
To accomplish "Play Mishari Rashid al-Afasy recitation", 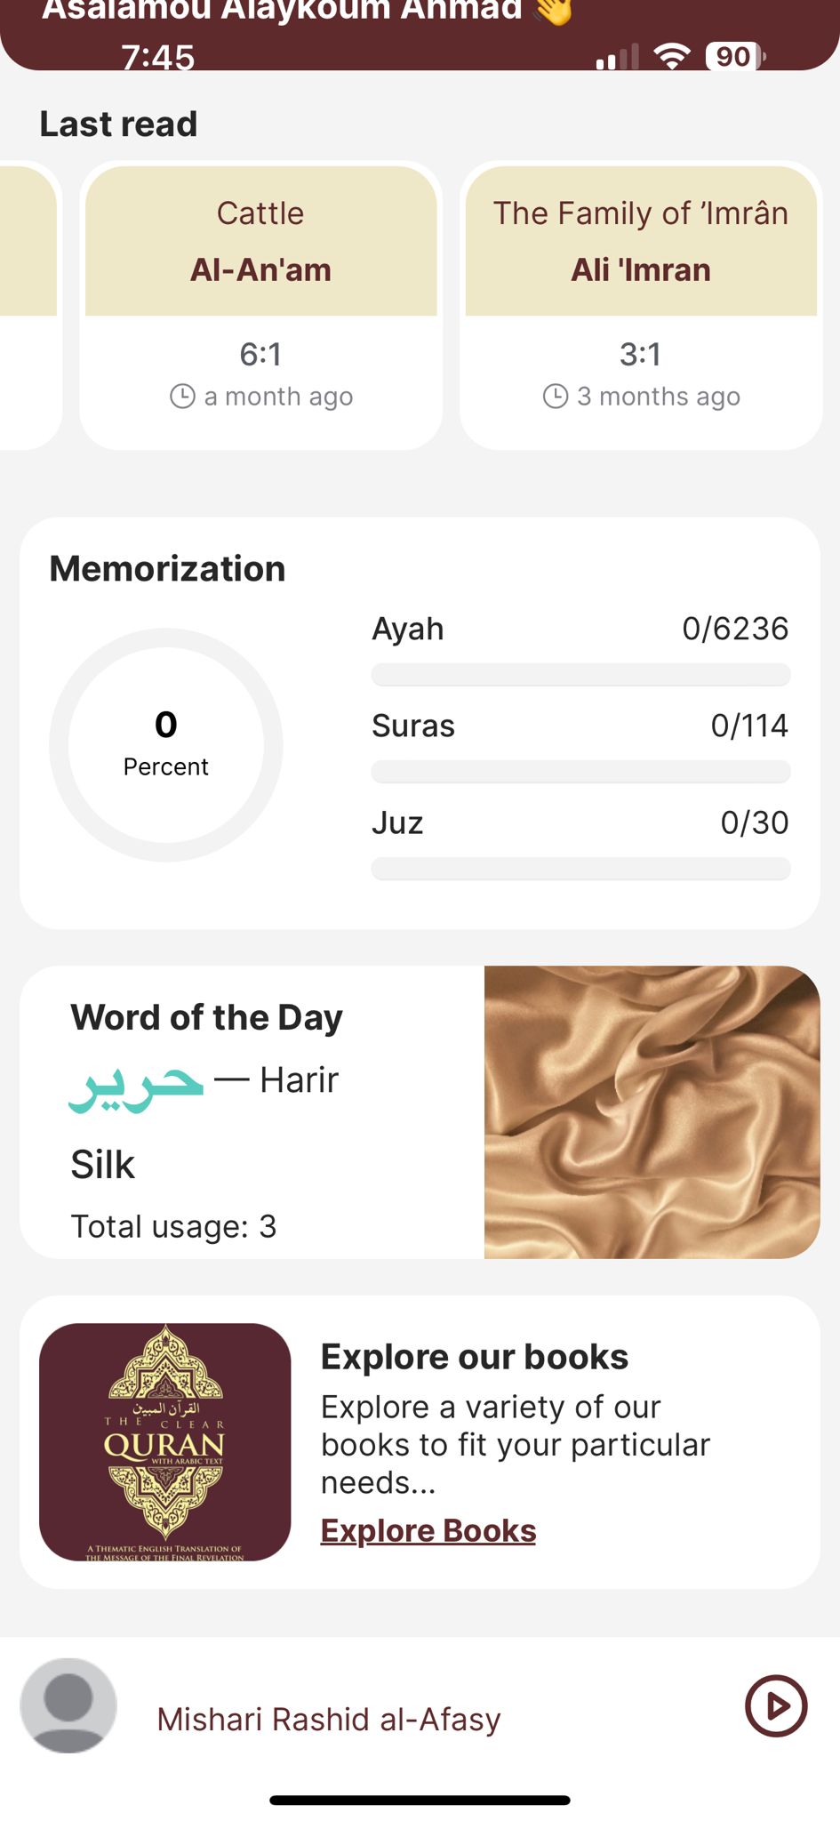I will pos(775,1705).
